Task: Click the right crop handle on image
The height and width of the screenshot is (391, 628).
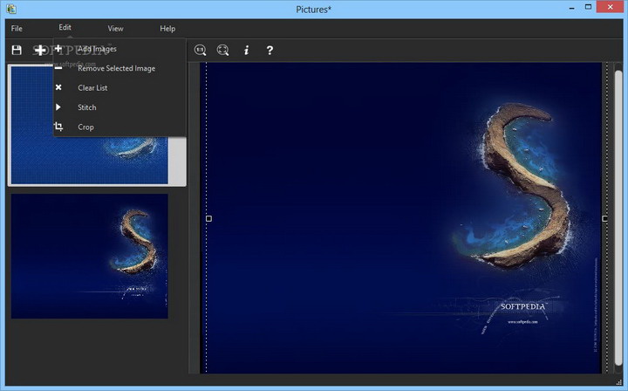Action: [604, 218]
